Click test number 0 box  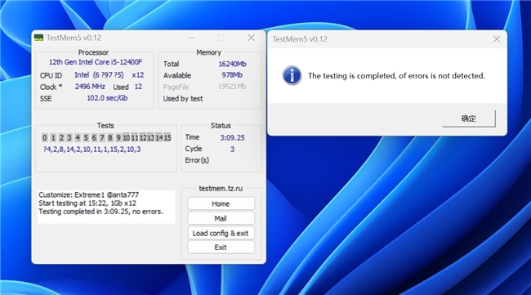click(x=45, y=137)
